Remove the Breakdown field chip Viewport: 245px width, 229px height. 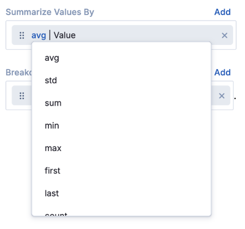click(222, 96)
